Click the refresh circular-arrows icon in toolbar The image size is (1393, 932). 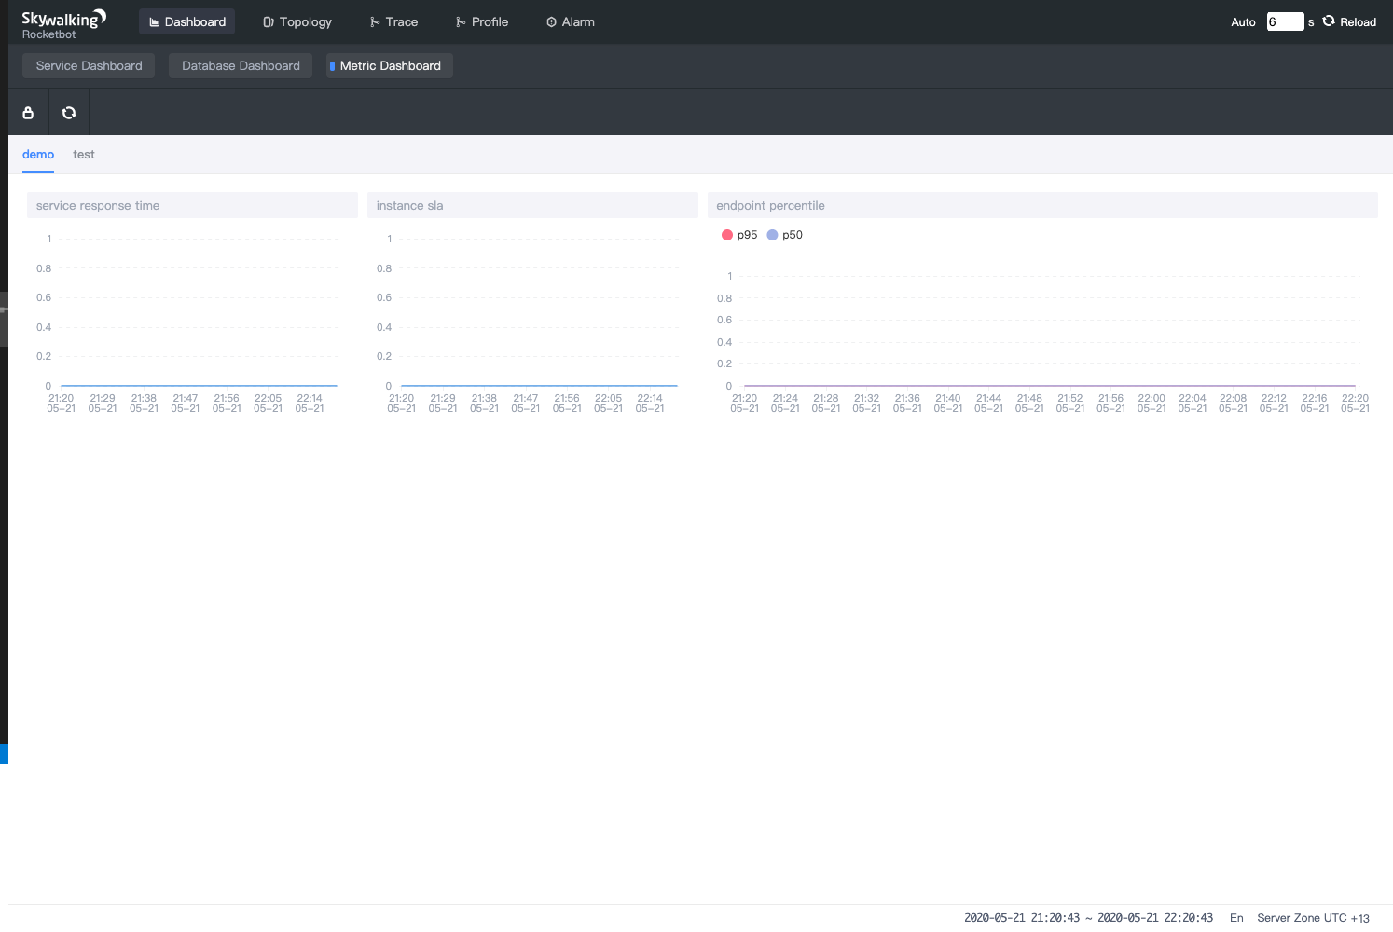click(69, 113)
